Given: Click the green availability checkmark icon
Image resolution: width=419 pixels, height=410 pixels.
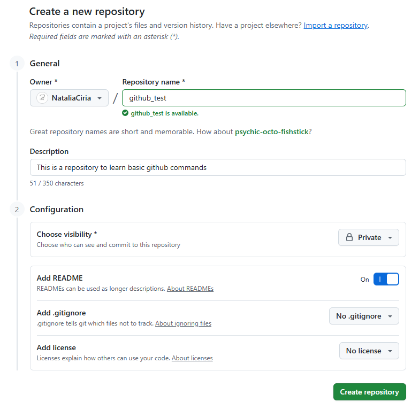Looking at the screenshot, I should (x=125, y=113).
